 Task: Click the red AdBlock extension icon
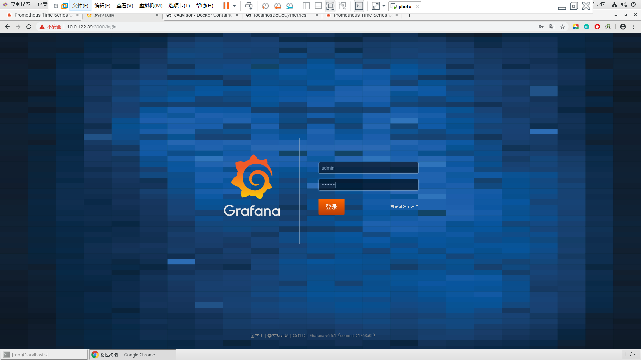[597, 27]
